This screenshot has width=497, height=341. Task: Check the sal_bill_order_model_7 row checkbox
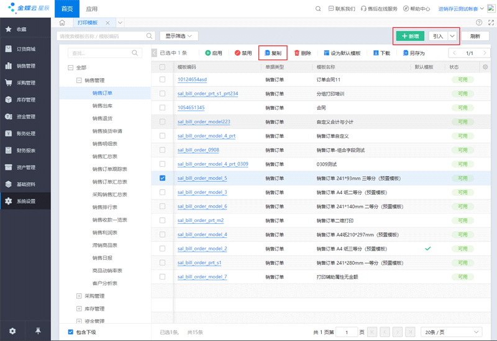tap(162, 277)
